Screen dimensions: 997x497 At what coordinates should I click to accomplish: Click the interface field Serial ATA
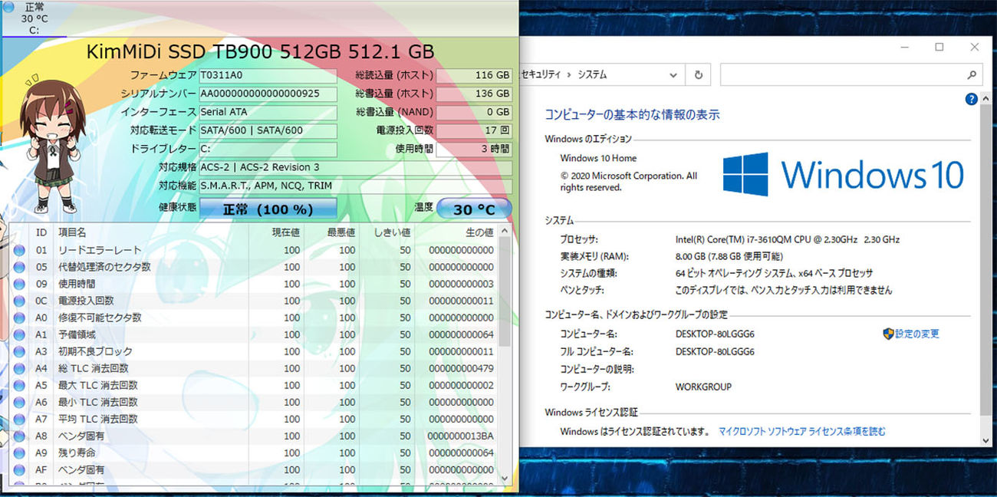(x=268, y=112)
